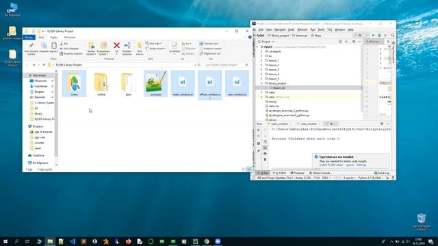Click the Copy (Kopyala) ribbon icon

44,46
